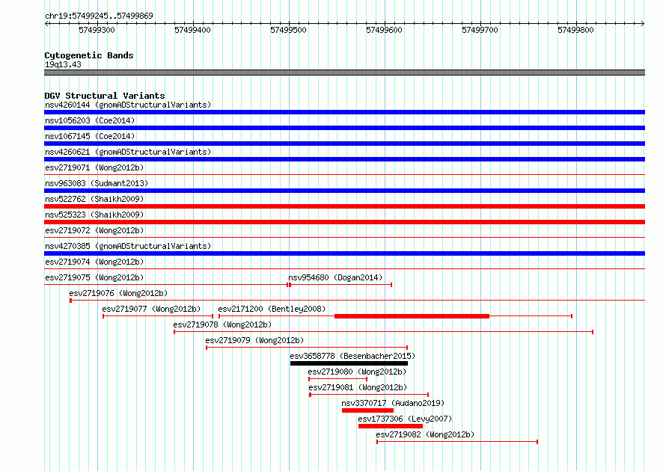Viewport: 666px width, 471px height.
Task: Click esv2719078 (Wong2012b) label
Action: tap(222, 324)
